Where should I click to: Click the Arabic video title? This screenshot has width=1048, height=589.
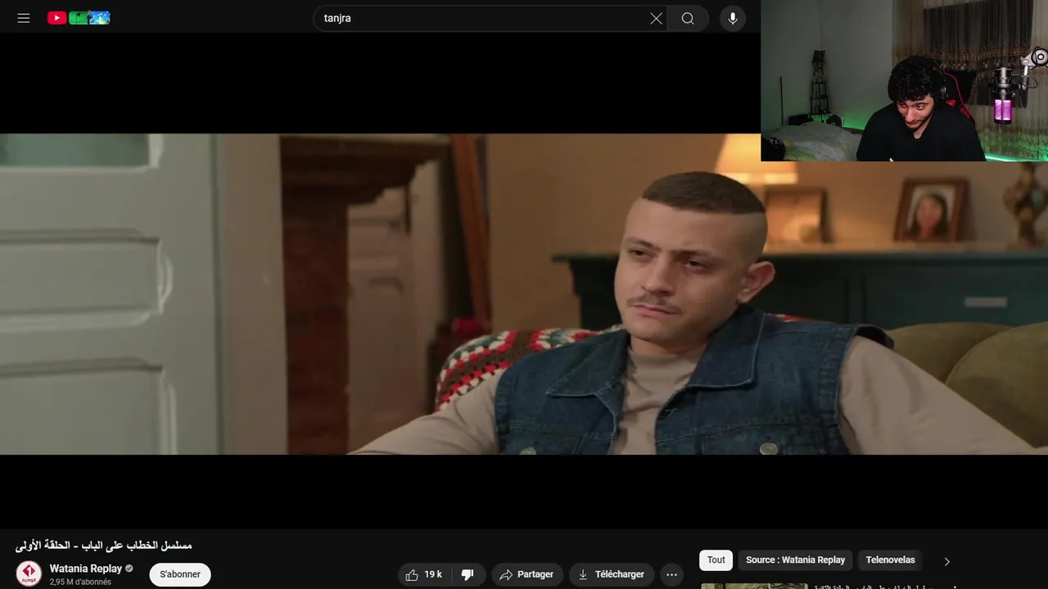tap(104, 545)
